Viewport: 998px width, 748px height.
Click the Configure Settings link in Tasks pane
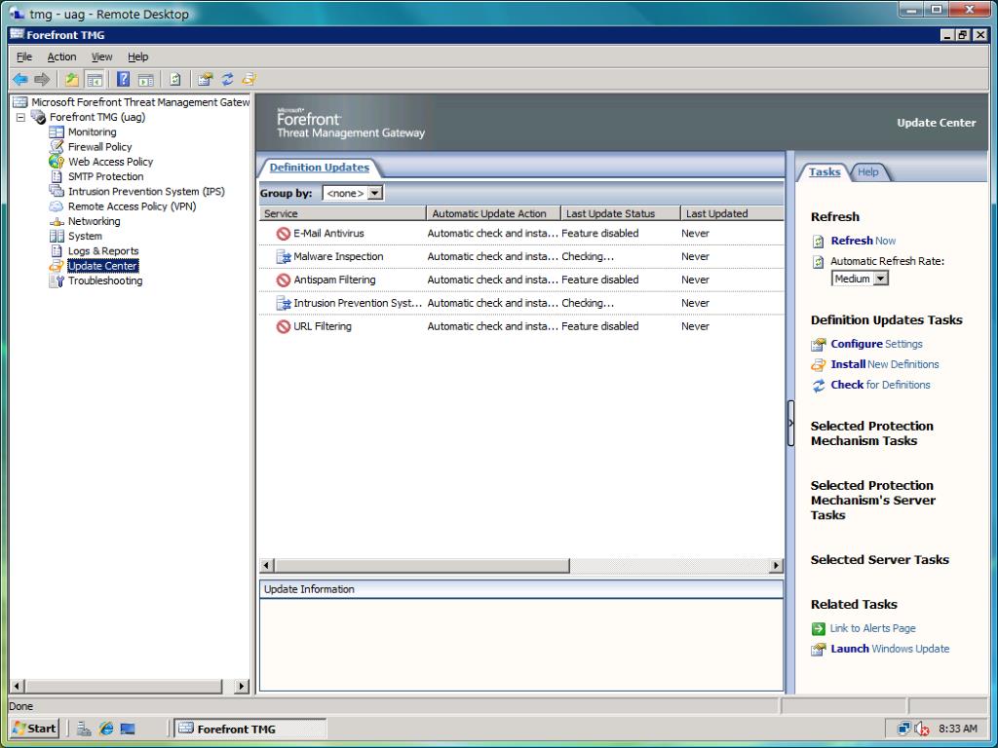876,344
